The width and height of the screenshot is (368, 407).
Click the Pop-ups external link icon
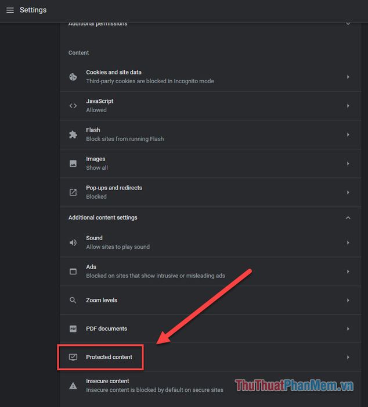pyautogui.click(x=73, y=192)
